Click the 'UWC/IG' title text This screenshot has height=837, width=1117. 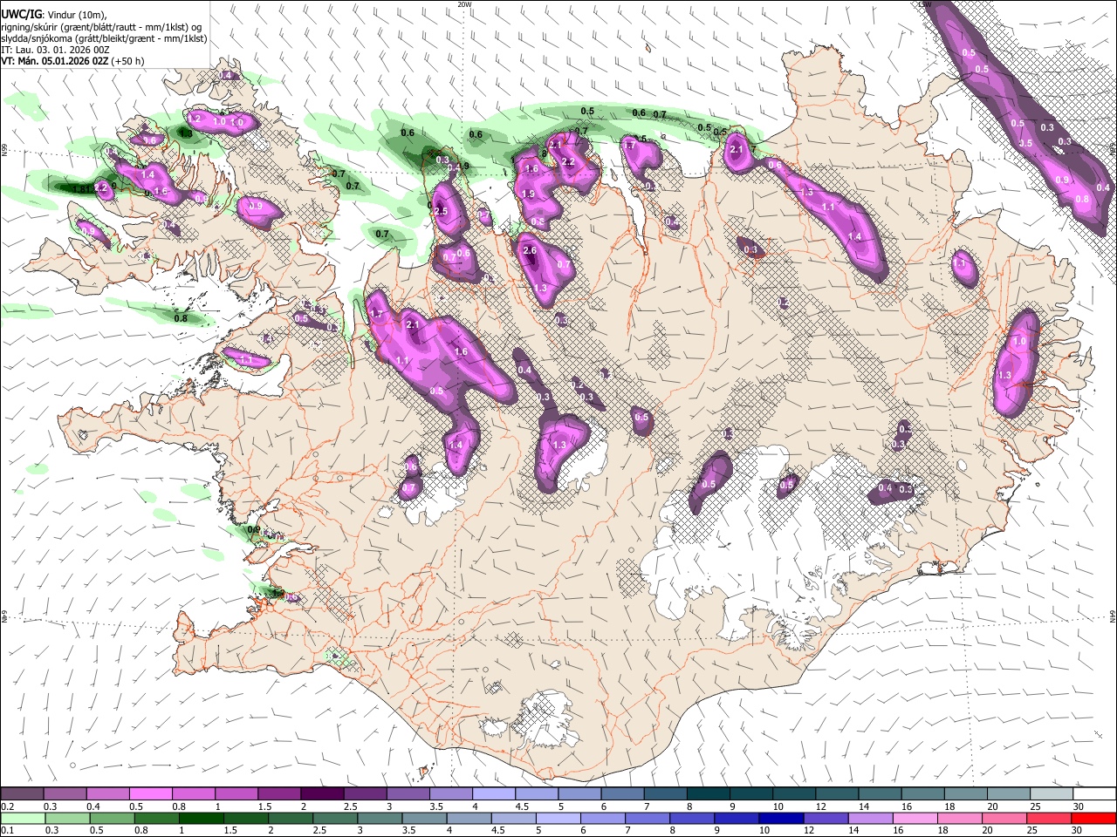[x=20, y=14]
